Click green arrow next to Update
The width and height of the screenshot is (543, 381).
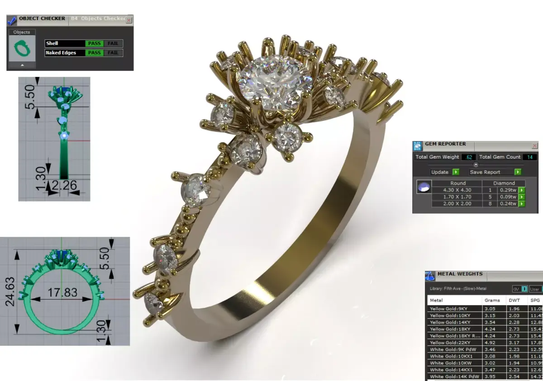[x=456, y=172]
